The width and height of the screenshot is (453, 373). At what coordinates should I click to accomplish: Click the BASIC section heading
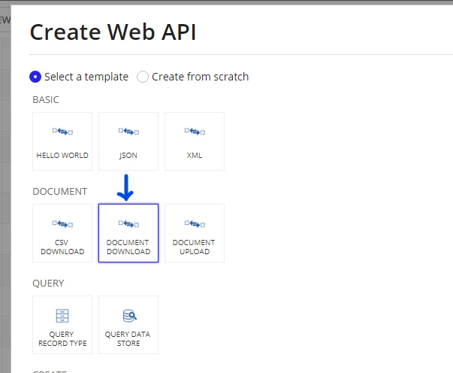46,100
